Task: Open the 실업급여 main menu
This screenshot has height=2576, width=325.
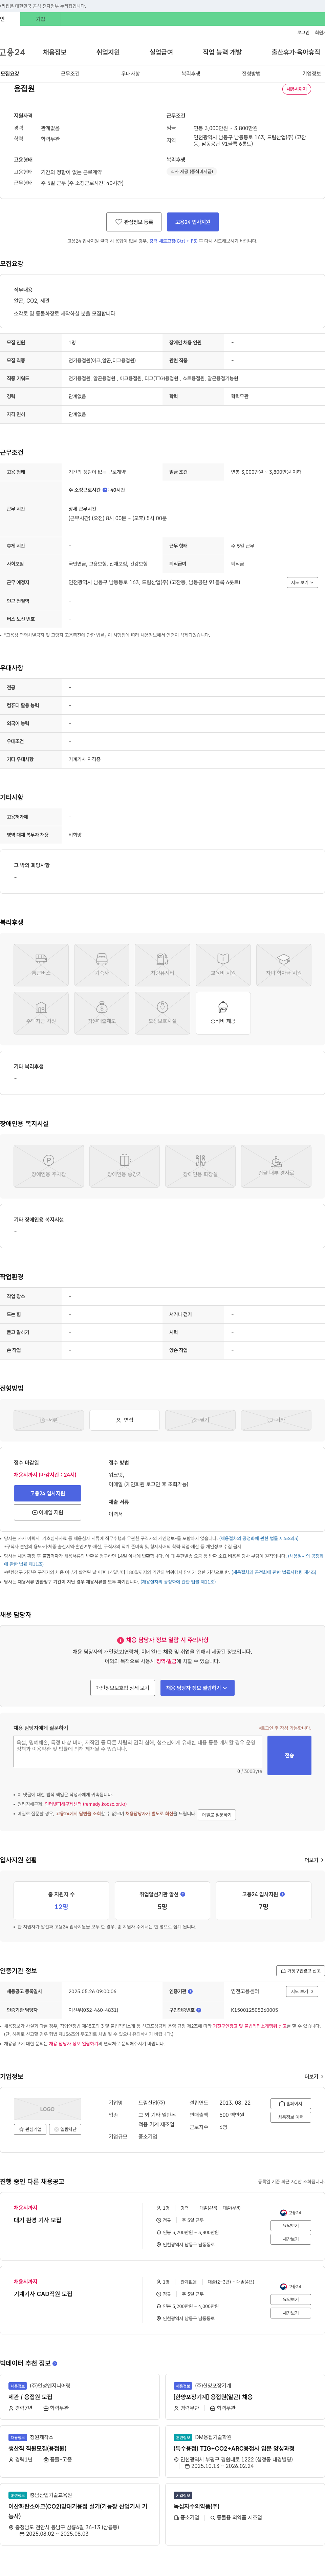Action: click(x=161, y=52)
